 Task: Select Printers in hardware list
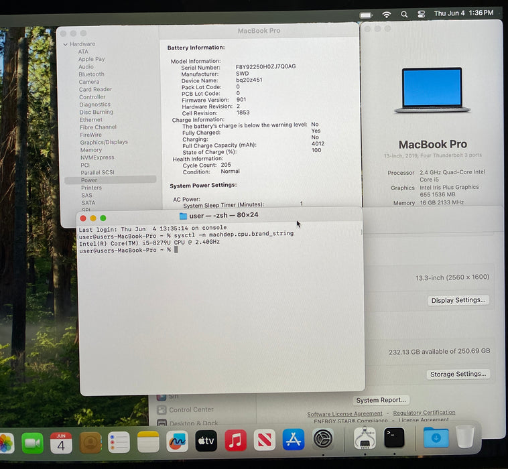(x=91, y=188)
